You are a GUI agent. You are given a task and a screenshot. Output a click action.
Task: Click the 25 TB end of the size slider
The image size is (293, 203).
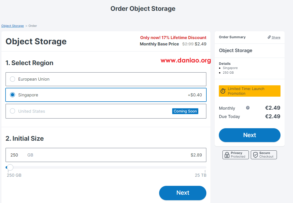pyautogui.click(x=205, y=168)
